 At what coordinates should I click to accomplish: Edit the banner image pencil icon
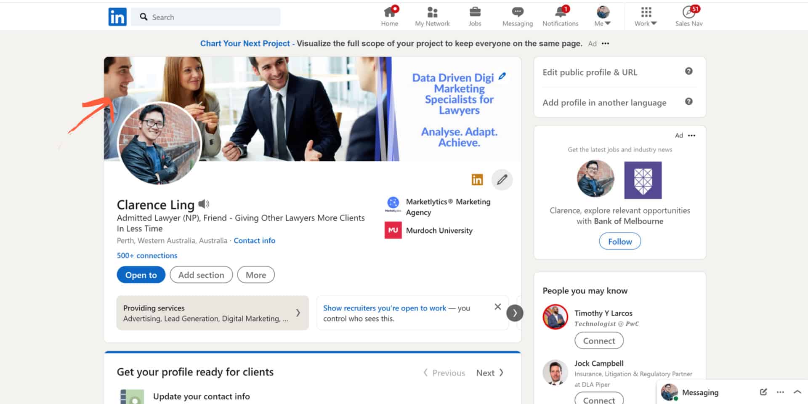click(x=502, y=76)
